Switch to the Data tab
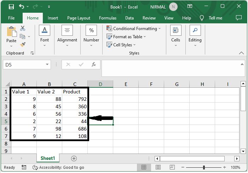Image resolution: width=248 pixels, height=173 pixels. [x=129, y=18]
